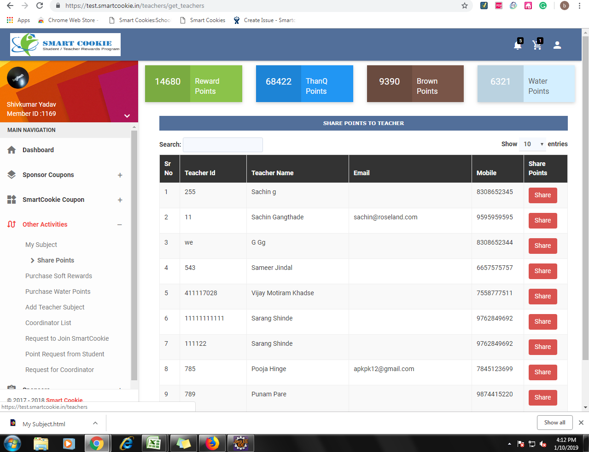Click the Reward Points green tile
589x452 pixels.
tap(193, 84)
